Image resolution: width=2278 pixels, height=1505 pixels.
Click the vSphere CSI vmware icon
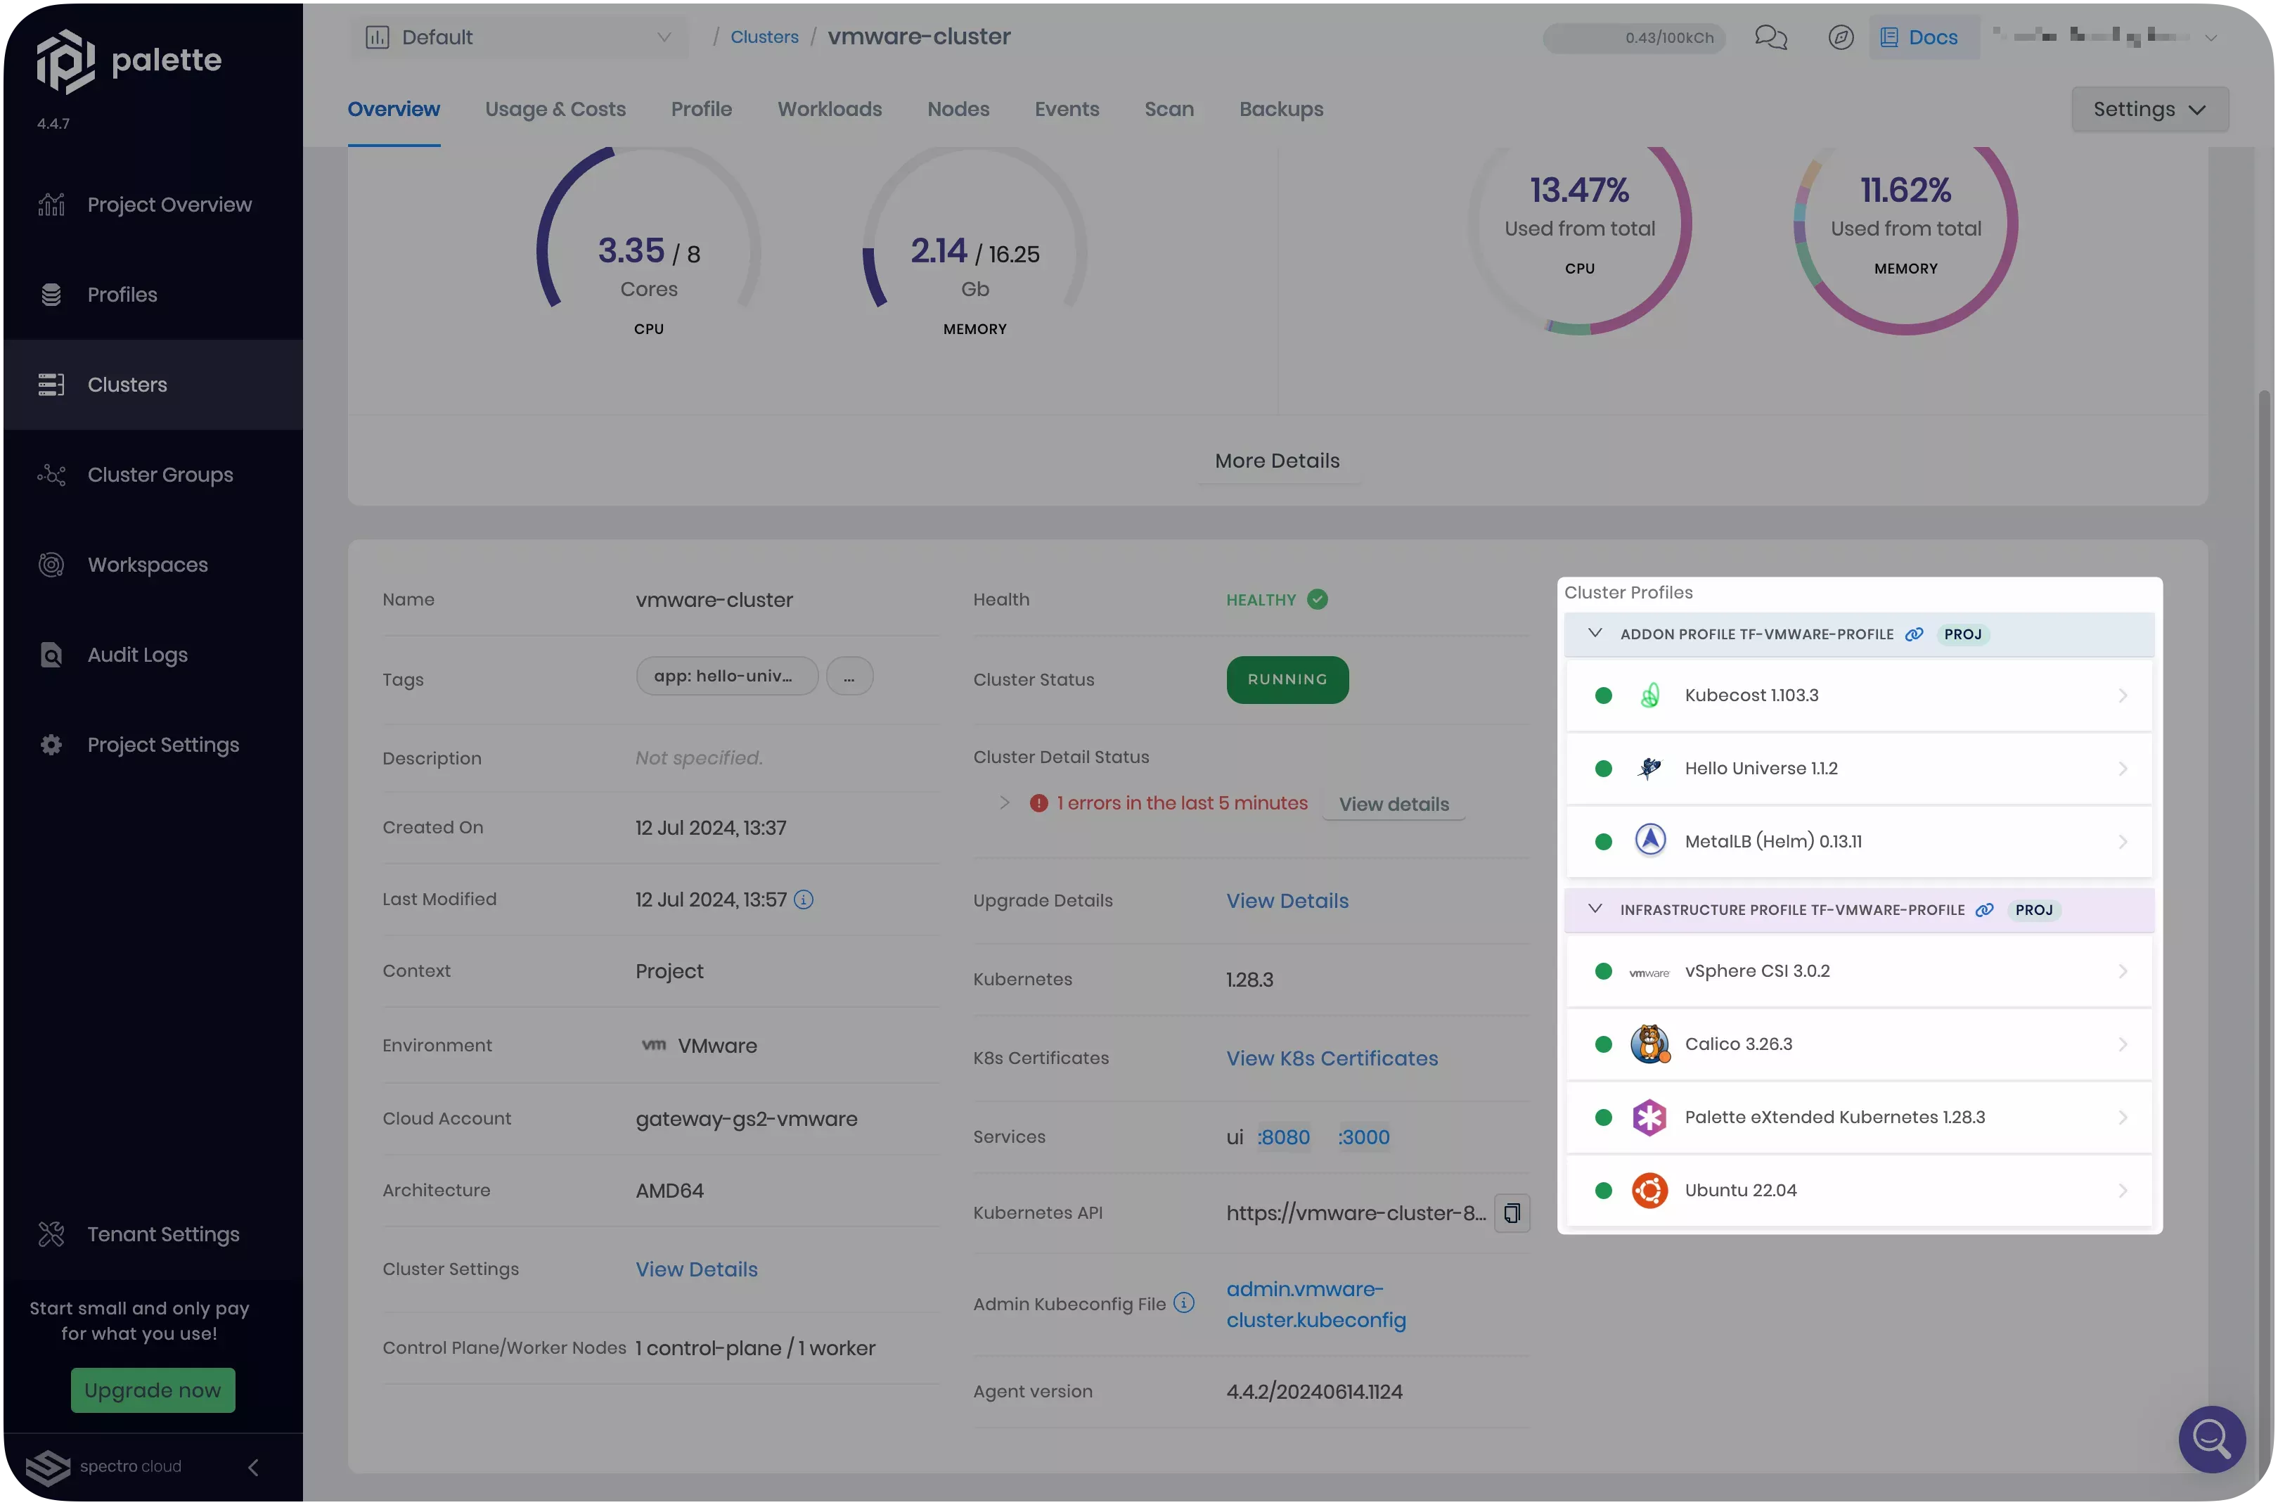tap(1649, 973)
